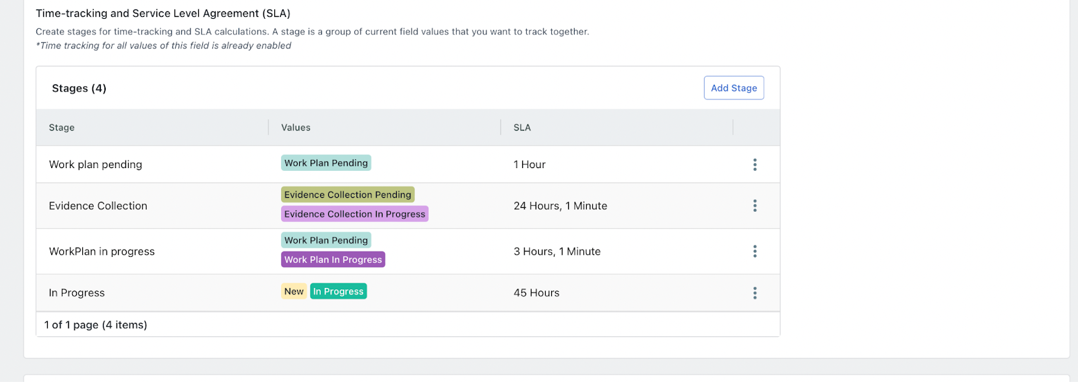Click Work Plan Pending tag in first row
The image size is (1078, 382).
pyautogui.click(x=326, y=163)
